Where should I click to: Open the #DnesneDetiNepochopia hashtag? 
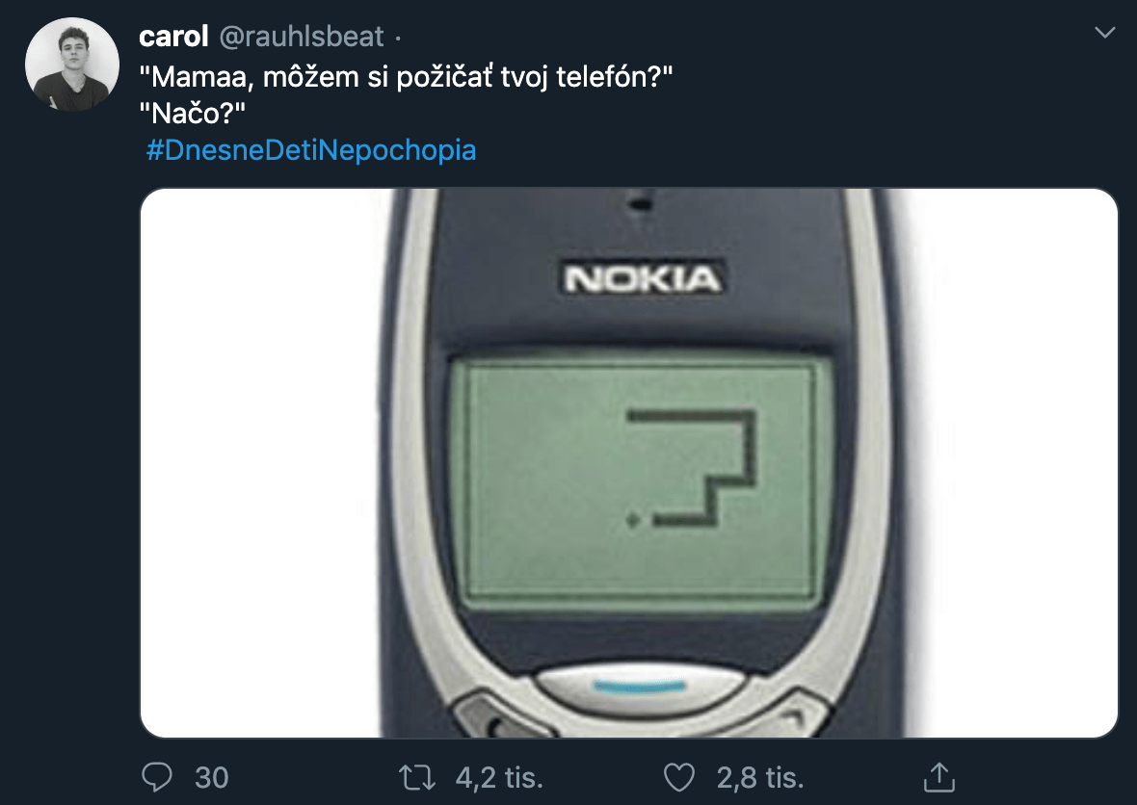pyautogui.click(x=311, y=151)
